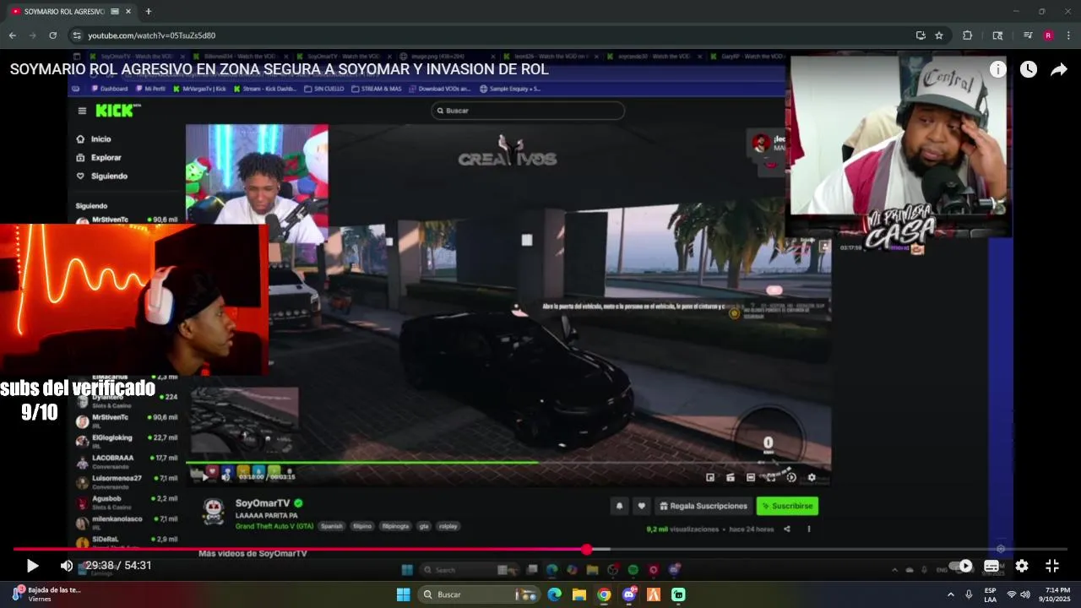This screenshot has width=1081, height=608.
Task: Bookmark this page with the star
Action: [x=939, y=35]
